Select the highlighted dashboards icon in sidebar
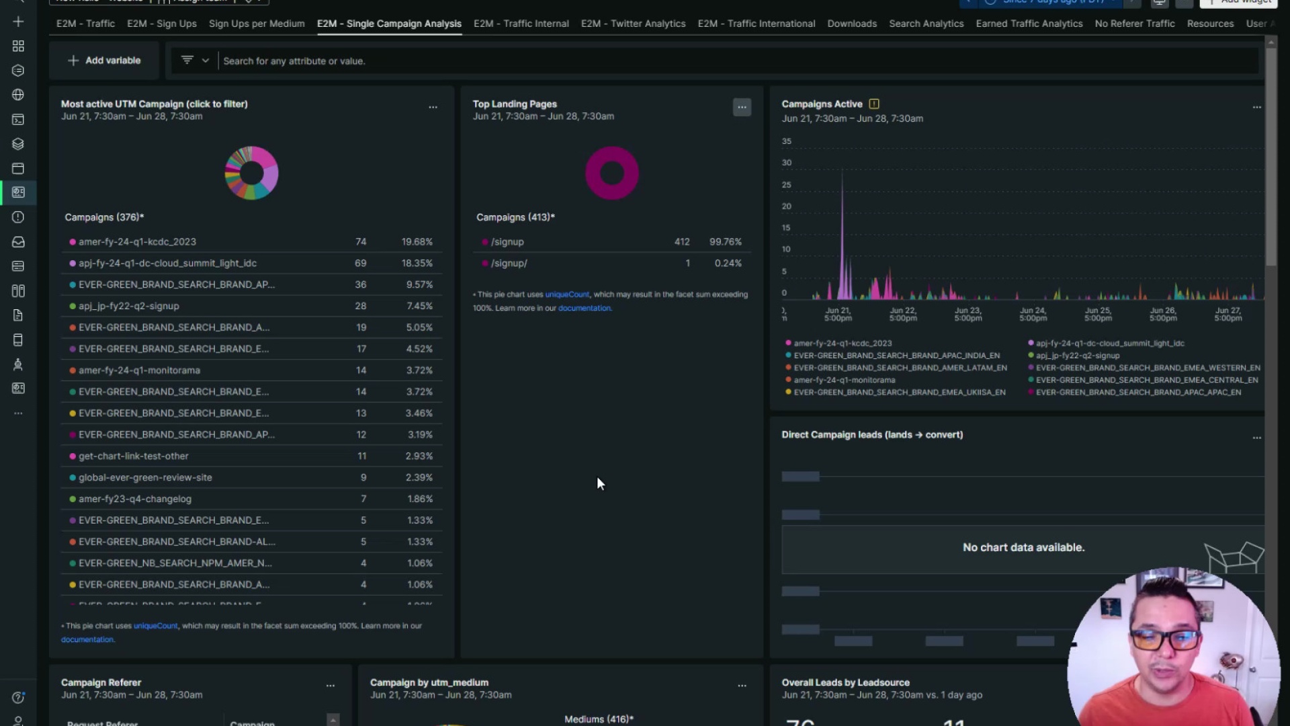1290x726 pixels. click(18, 192)
